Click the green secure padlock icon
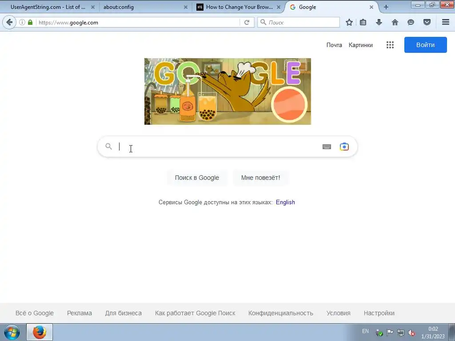Viewport: 455px width, 341px height. click(x=30, y=22)
